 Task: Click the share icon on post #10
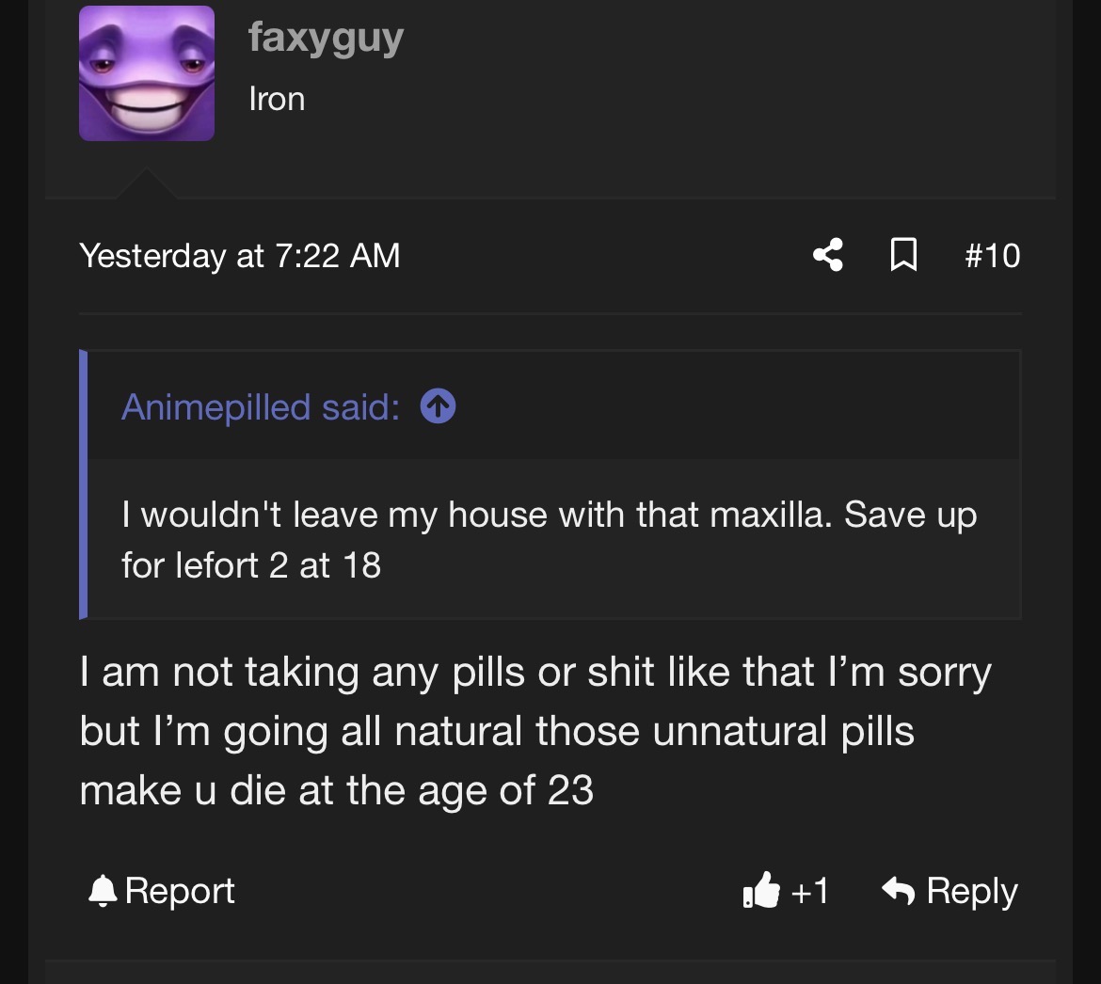828,255
